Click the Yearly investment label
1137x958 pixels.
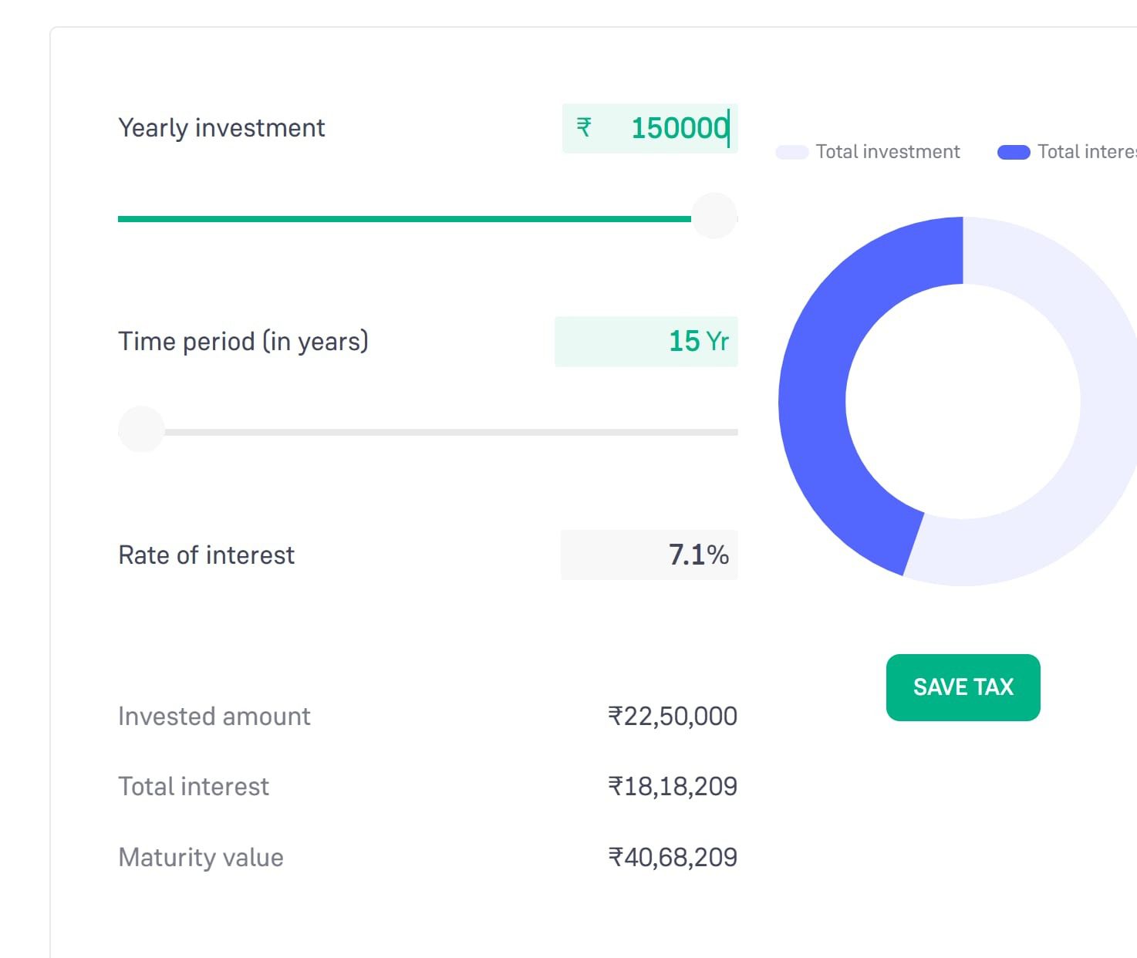coord(221,128)
